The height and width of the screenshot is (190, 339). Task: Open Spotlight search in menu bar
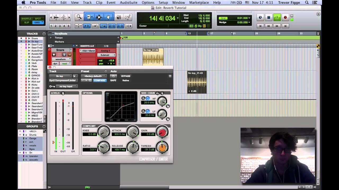point(307,3)
